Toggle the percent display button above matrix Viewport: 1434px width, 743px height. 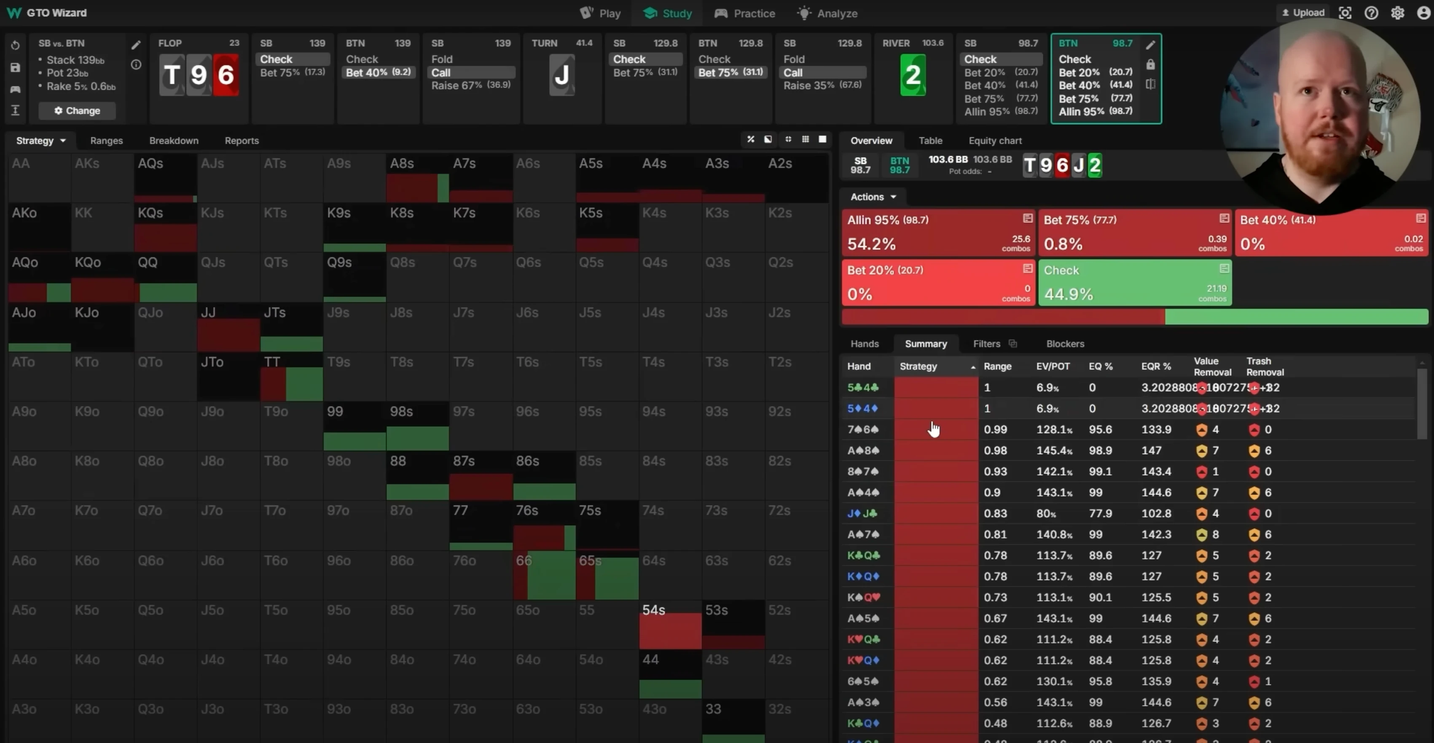click(750, 139)
